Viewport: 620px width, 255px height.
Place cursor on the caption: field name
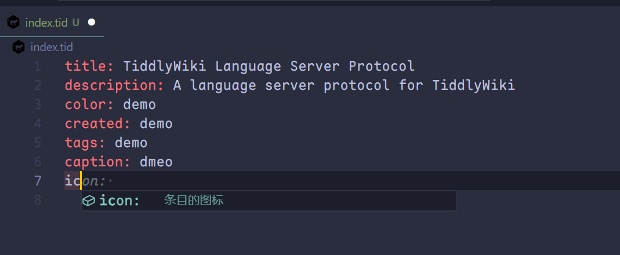tap(97, 162)
